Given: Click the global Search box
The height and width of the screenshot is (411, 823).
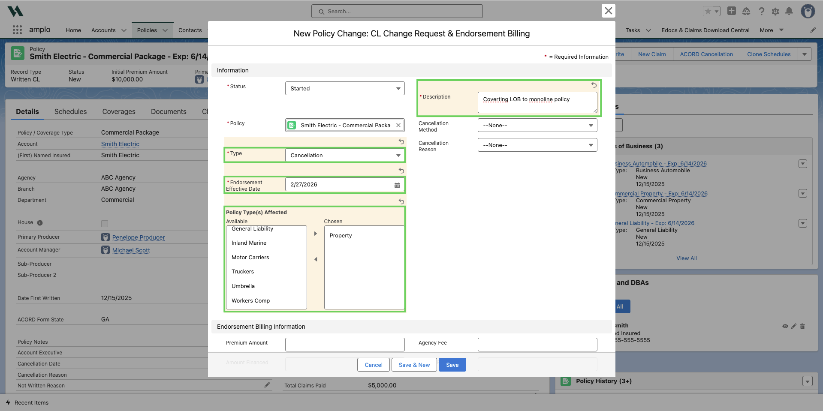Looking at the screenshot, I should (397, 11).
